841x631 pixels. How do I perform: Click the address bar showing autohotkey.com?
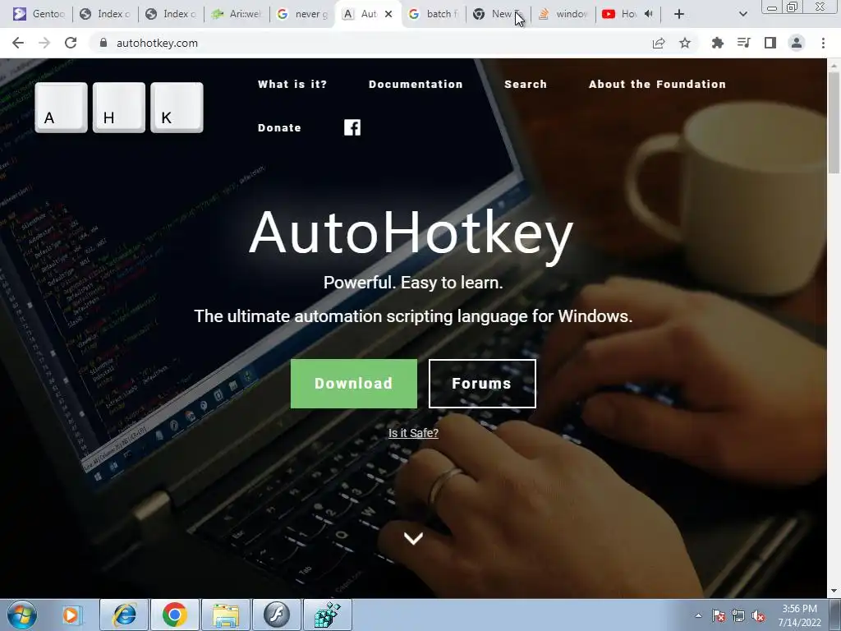point(370,43)
